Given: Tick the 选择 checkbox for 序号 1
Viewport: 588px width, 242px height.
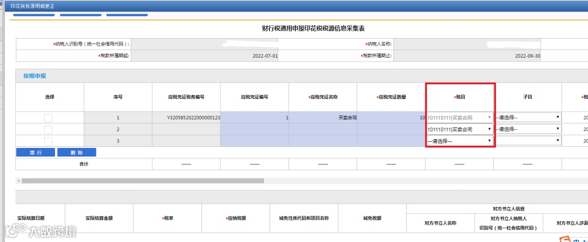Looking at the screenshot, I should 48,117.
